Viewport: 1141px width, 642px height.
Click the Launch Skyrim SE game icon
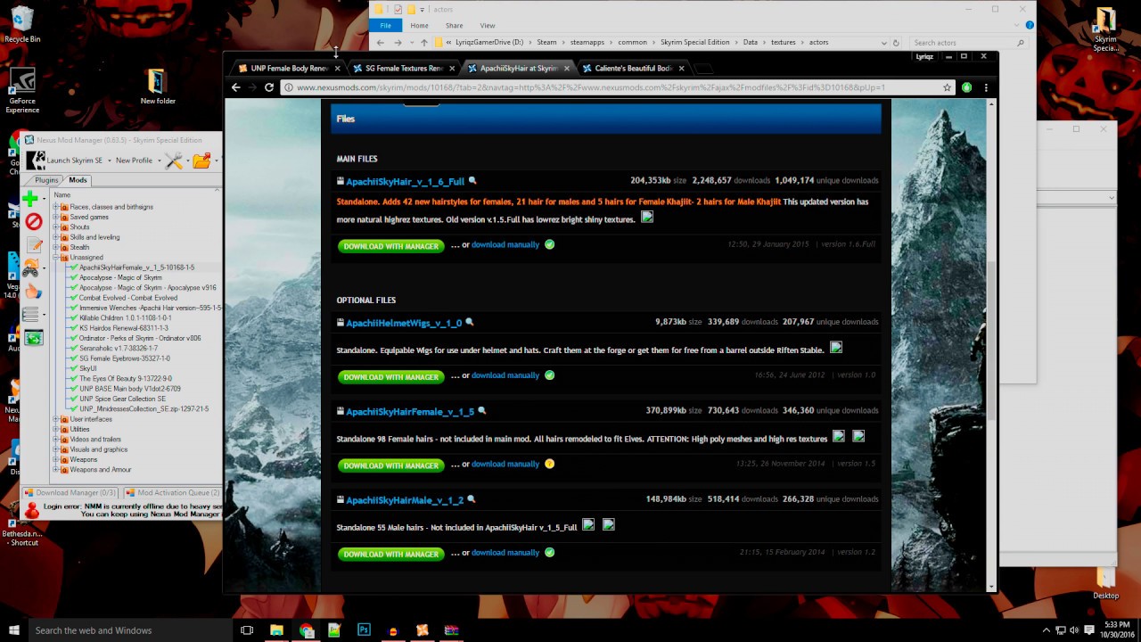point(36,160)
